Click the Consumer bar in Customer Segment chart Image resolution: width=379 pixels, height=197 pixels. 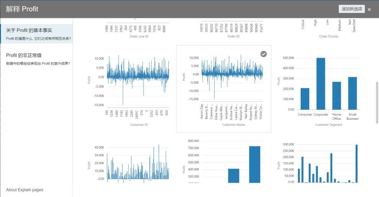[305, 98]
